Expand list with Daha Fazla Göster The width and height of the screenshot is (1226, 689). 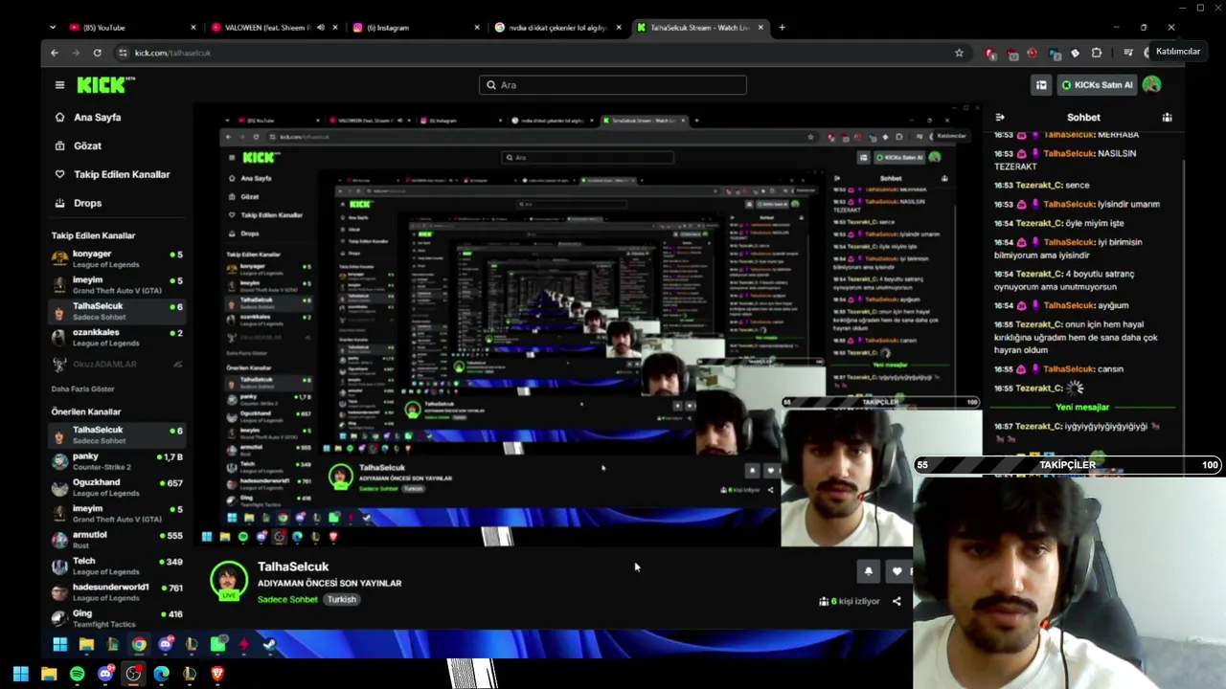[x=82, y=389]
